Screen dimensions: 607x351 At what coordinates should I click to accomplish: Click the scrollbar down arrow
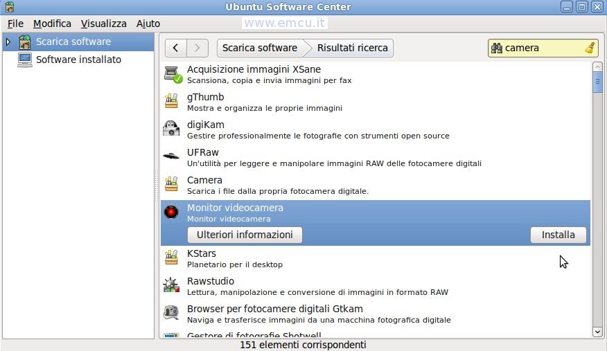coord(597,332)
